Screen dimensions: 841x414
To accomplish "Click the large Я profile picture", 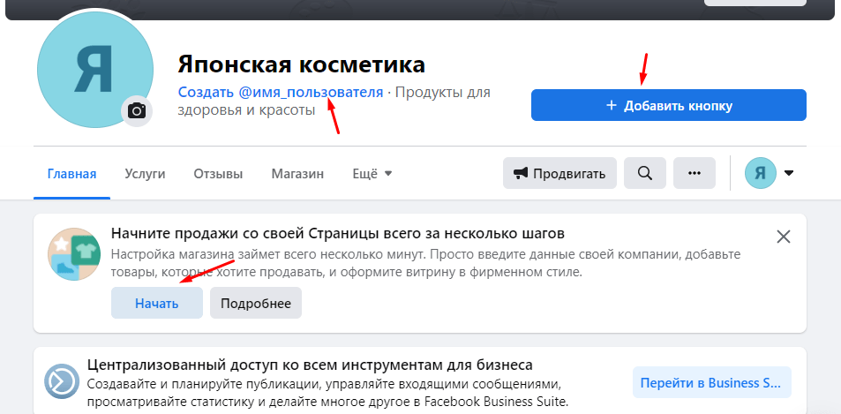I will pos(95,70).
